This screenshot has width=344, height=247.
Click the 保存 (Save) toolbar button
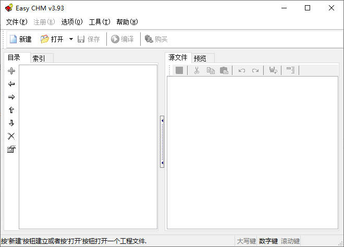click(x=89, y=40)
